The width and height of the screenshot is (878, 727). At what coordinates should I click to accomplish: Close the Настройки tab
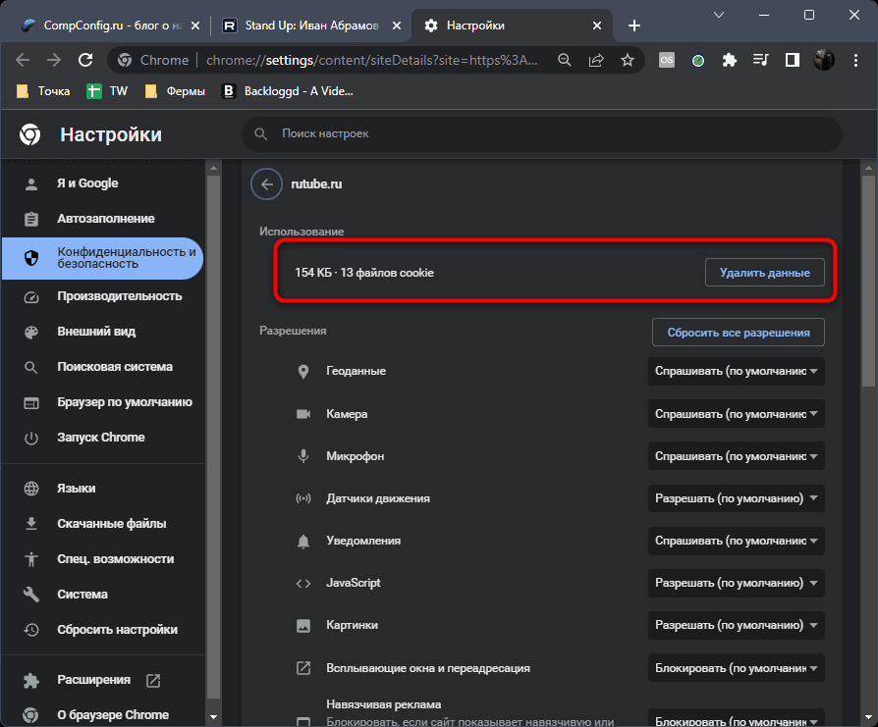tap(597, 26)
